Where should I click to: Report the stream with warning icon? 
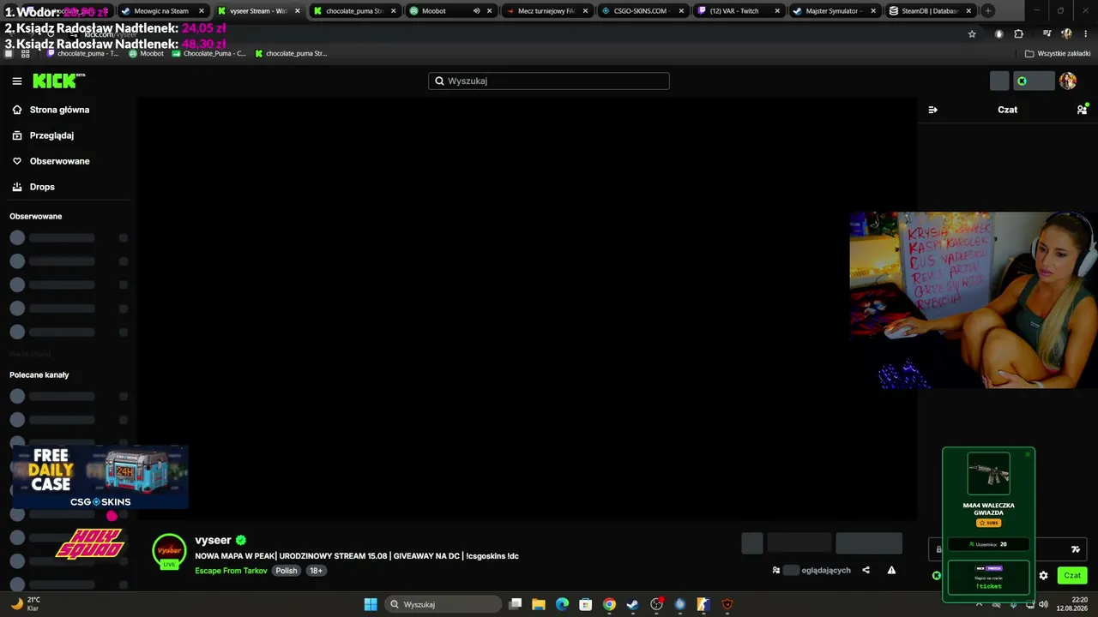[x=891, y=570]
